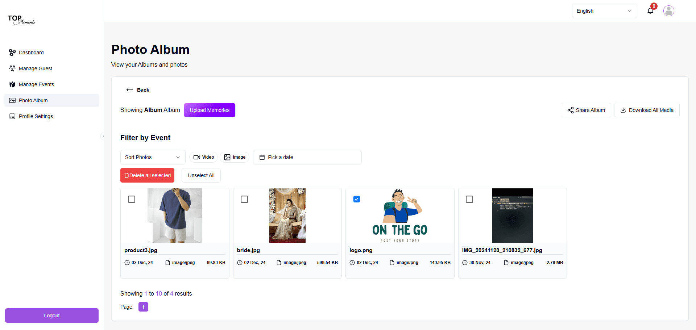Open the notifications bell icon
This screenshot has width=696, height=330.
(x=650, y=11)
